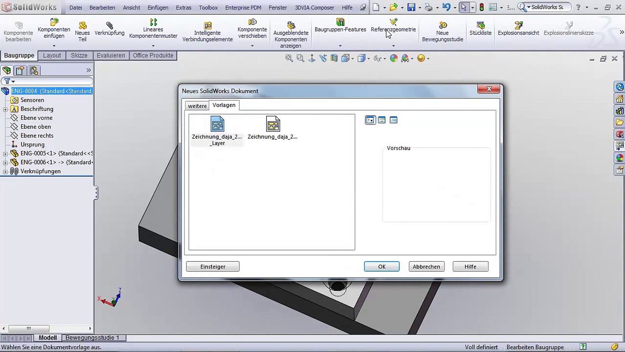625x352 pixels.
Task: Open the home icon in task pane
Action: coord(619,99)
